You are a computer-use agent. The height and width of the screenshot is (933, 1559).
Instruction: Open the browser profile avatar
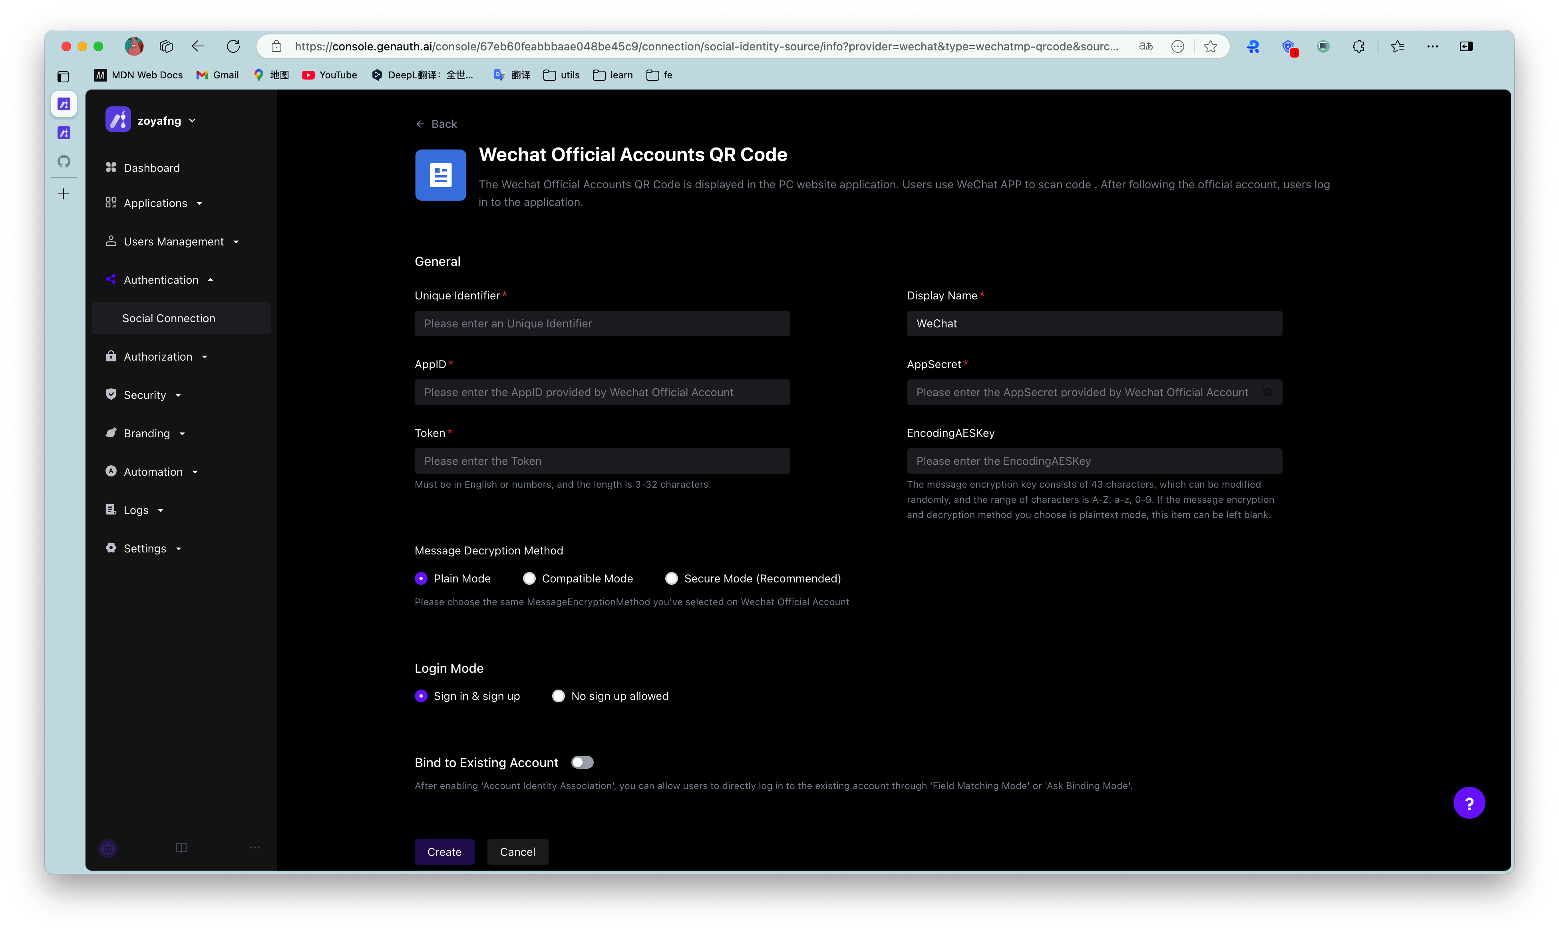coord(134,46)
